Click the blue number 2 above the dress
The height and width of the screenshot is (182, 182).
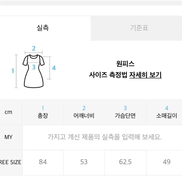coord(34,49)
